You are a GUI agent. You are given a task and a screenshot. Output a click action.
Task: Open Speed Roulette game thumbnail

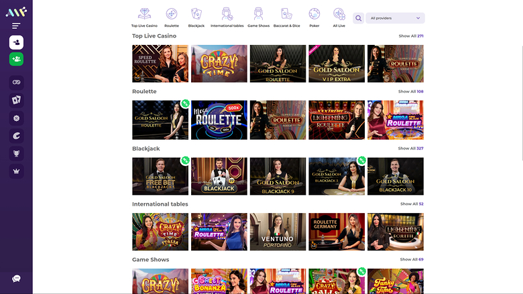pos(160,64)
